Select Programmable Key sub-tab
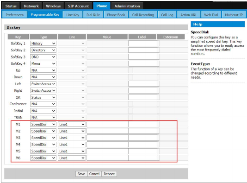This screenshot has width=247, height=183. [x=45, y=14]
